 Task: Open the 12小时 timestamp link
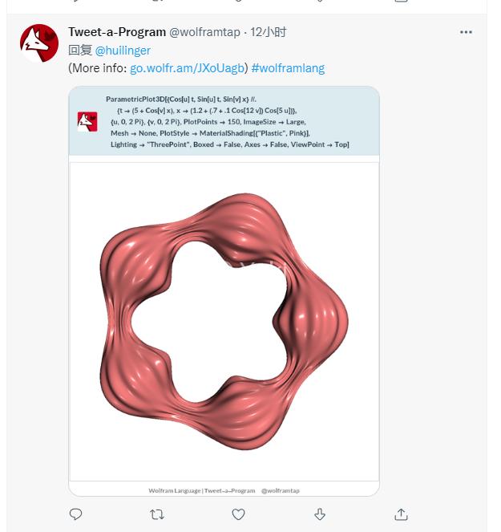coord(269,32)
